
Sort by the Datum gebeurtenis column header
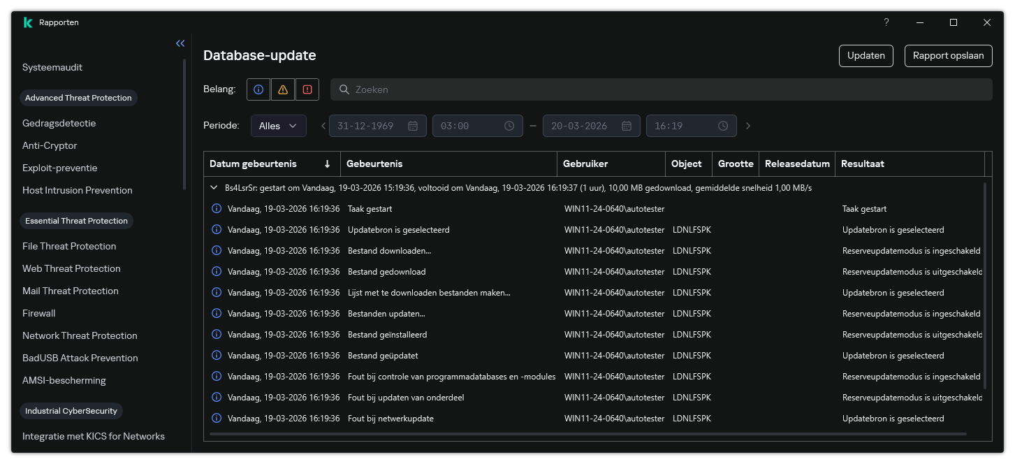253,164
